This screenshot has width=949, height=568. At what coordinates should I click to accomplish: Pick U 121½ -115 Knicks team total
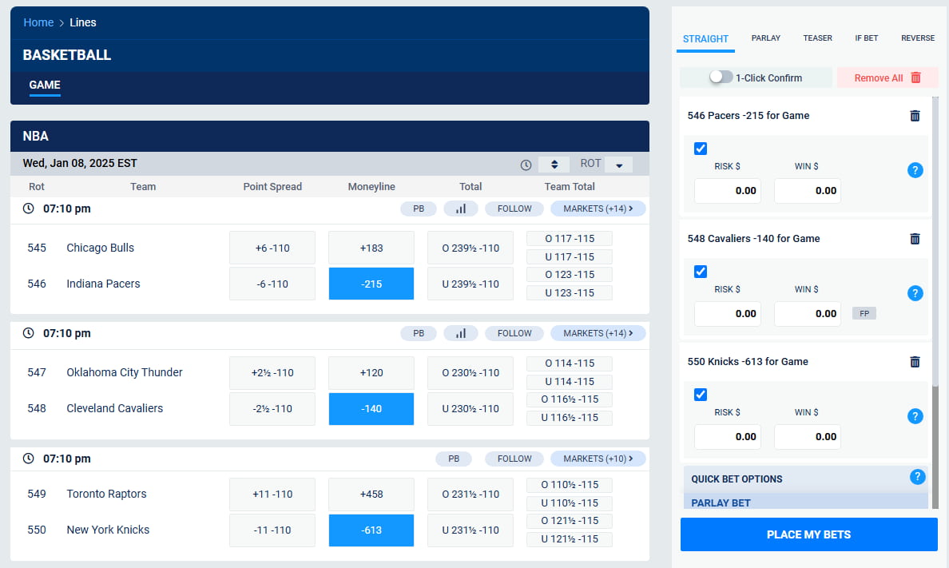pos(570,539)
